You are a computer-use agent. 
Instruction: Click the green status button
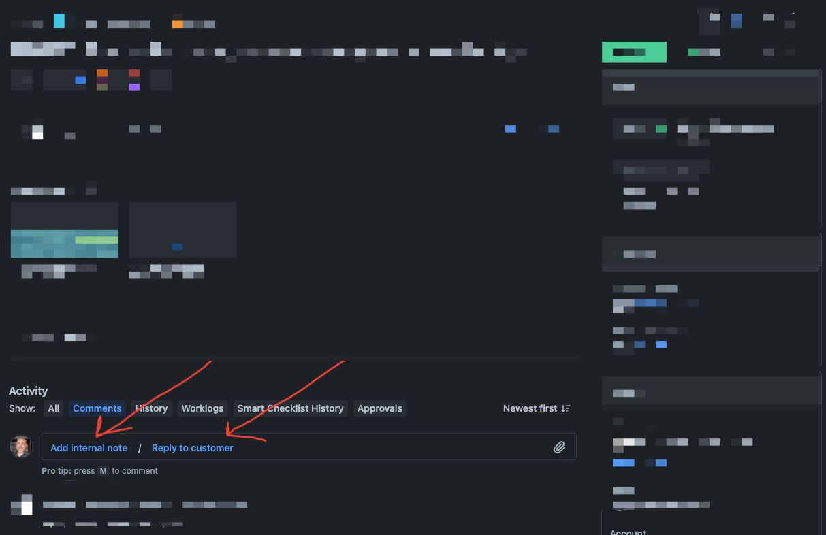coord(634,52)
